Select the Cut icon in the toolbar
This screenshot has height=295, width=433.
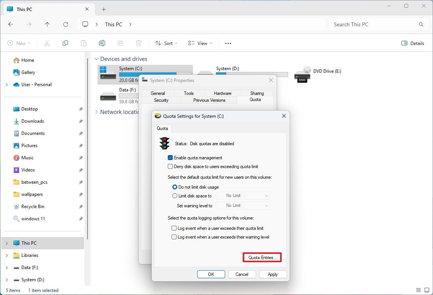(x=47, y=43)
